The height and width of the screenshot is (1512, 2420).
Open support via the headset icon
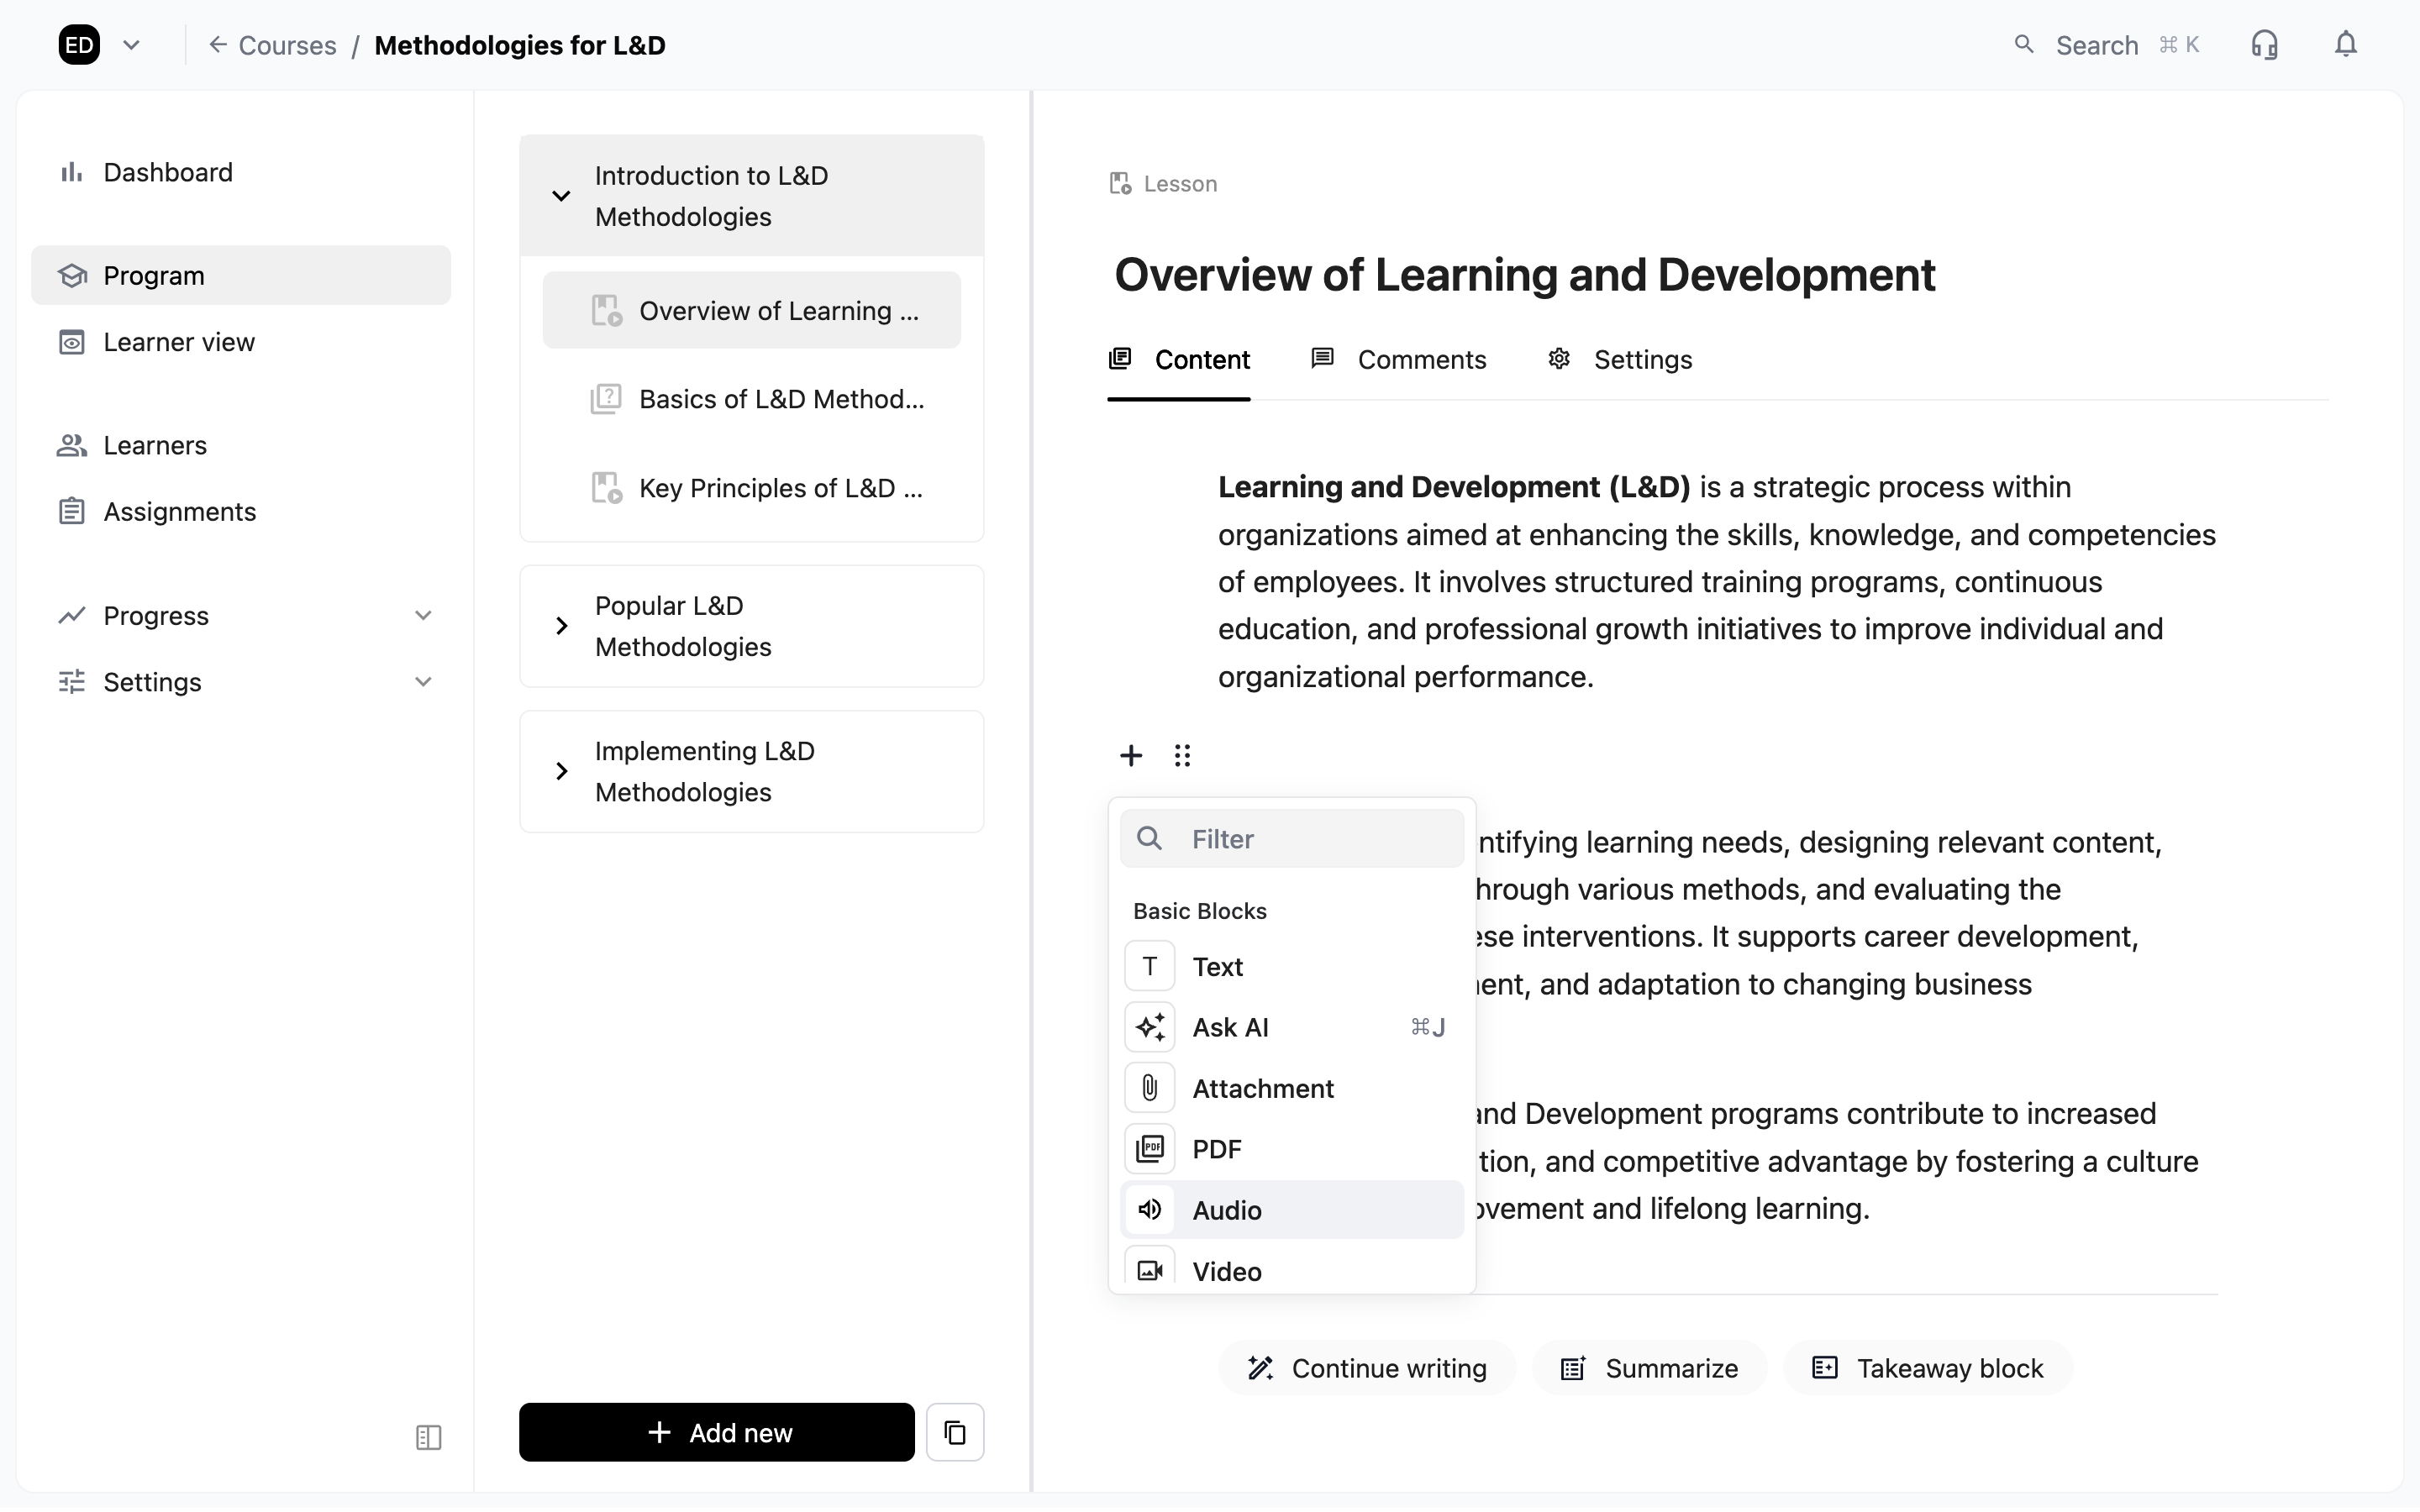click(x=2263, y=44)
